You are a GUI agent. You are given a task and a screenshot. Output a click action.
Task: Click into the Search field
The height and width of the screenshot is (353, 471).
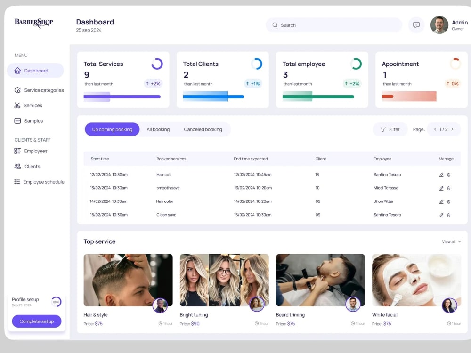tap(334, 25)
